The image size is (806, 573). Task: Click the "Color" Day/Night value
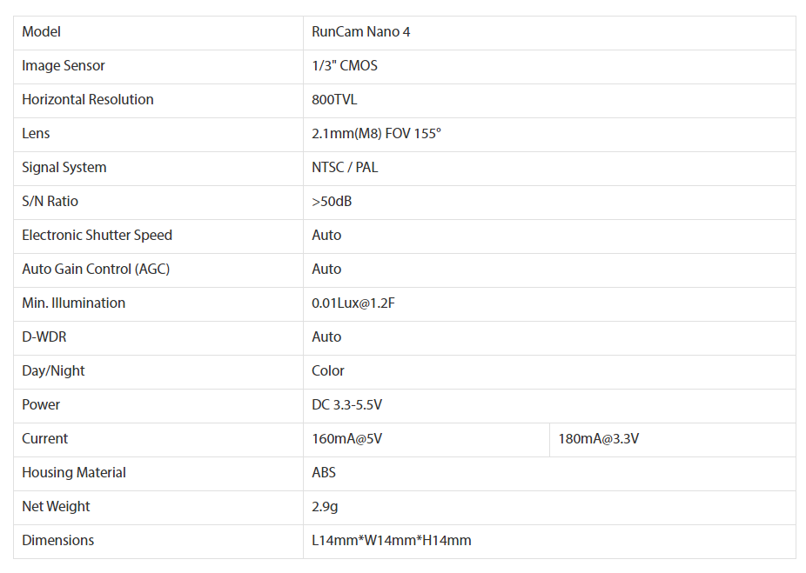tap(328, 371)
